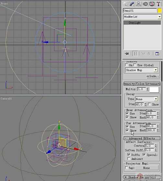Switch to the Modify panel tab
Image resolution: width=163 pixels, height=181 pixels.
tap(132, 4)
